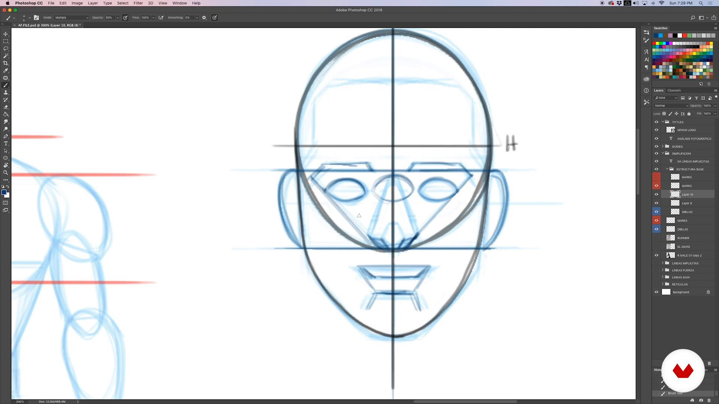Open the Flow value dropdown arrow
This screenshot has width=719, height=404.
[x=153, y=18]
